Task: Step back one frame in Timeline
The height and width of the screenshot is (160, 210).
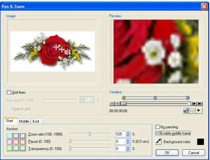Action: point(117,104)
